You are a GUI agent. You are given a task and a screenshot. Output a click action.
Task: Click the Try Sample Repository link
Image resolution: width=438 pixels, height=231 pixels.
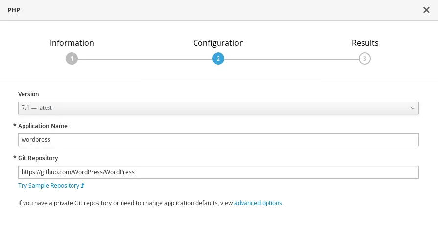point(49,186)
